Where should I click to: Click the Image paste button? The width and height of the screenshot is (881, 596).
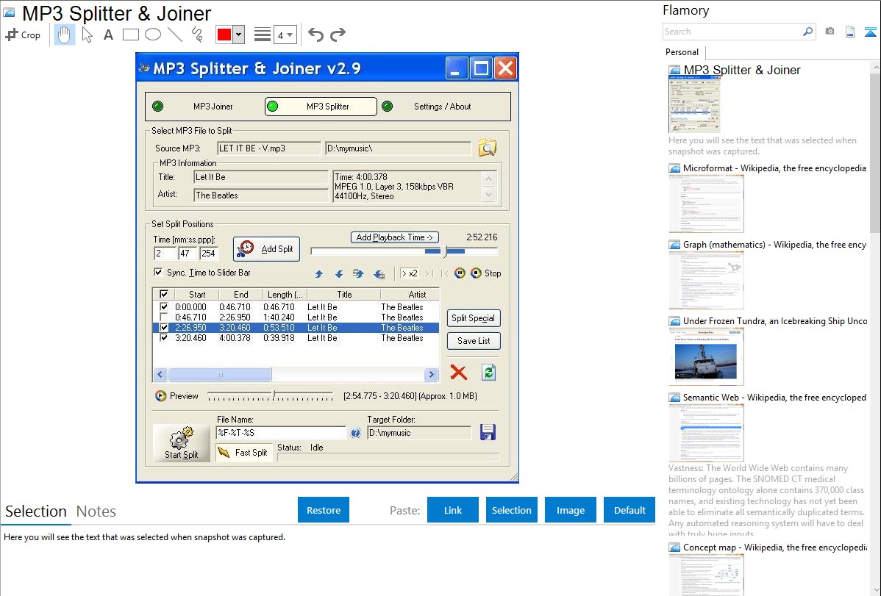tap(571, 510)
